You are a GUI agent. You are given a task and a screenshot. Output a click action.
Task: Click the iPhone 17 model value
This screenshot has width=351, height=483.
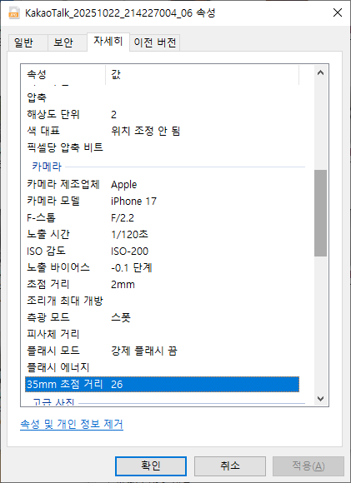click(133, 202)
